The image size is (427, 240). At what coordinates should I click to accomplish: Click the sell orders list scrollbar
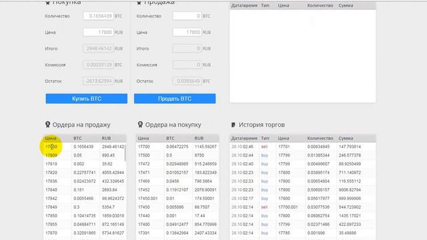coord(125,153)
